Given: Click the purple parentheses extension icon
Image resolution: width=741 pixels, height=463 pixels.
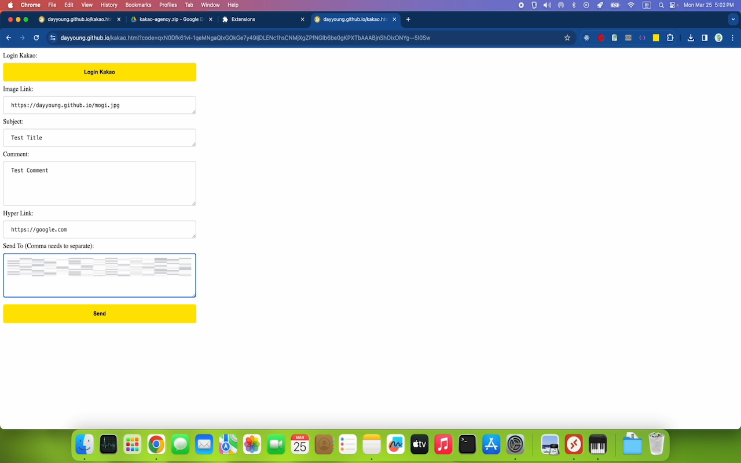Looking at the screenshot, I should (x=642, y=38).
